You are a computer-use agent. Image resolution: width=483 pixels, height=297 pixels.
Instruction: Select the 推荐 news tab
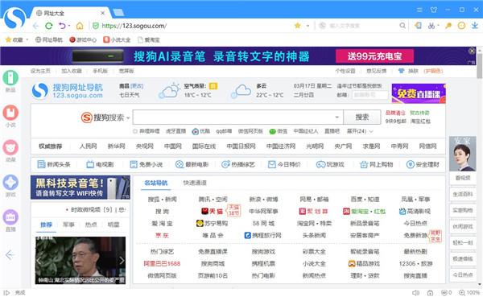point(46,225)
